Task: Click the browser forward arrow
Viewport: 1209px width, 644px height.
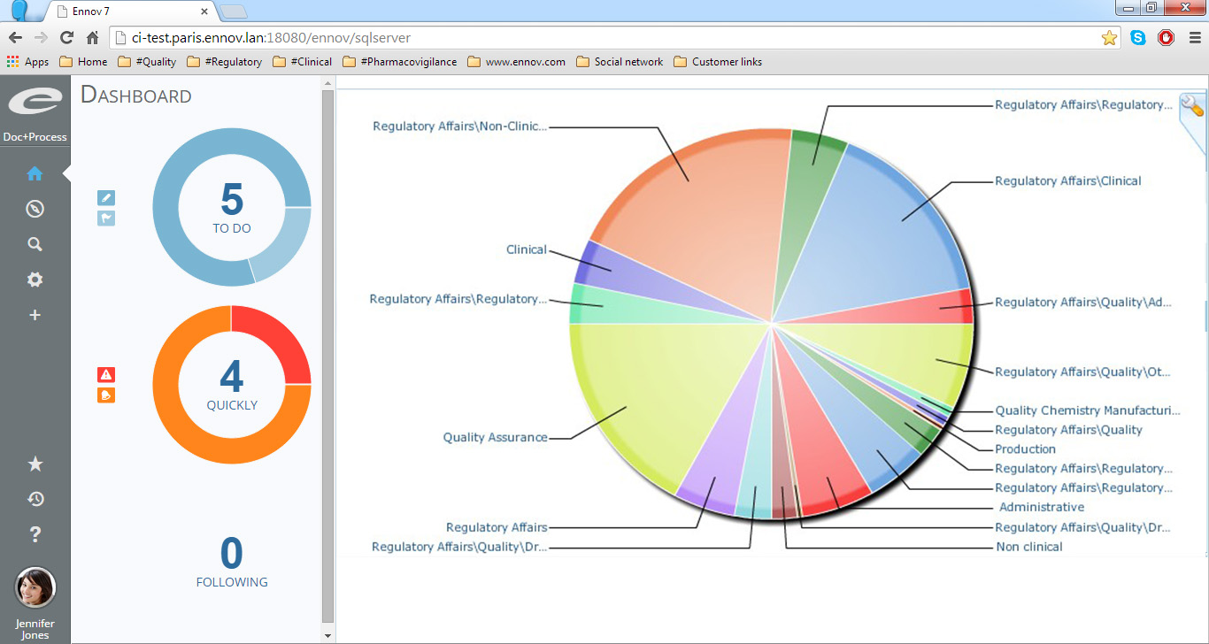Action: [x=41, y=38]
